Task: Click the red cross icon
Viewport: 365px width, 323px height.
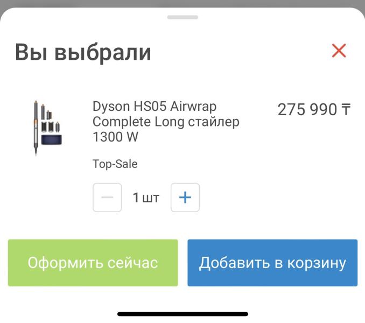Action: click(x=339, y=51)
